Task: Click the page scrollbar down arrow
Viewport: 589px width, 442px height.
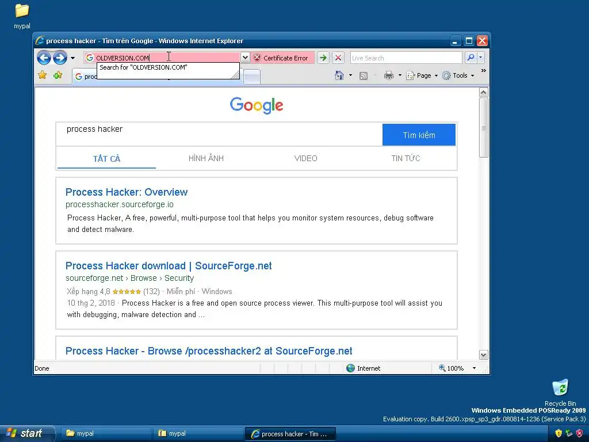Action: tap(483, 355)
